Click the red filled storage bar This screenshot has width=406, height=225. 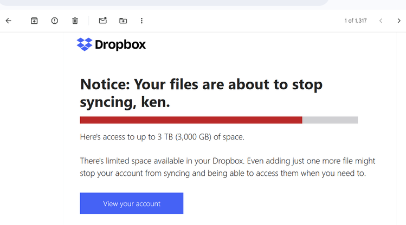pyautogui.click(x=191, y=120)
